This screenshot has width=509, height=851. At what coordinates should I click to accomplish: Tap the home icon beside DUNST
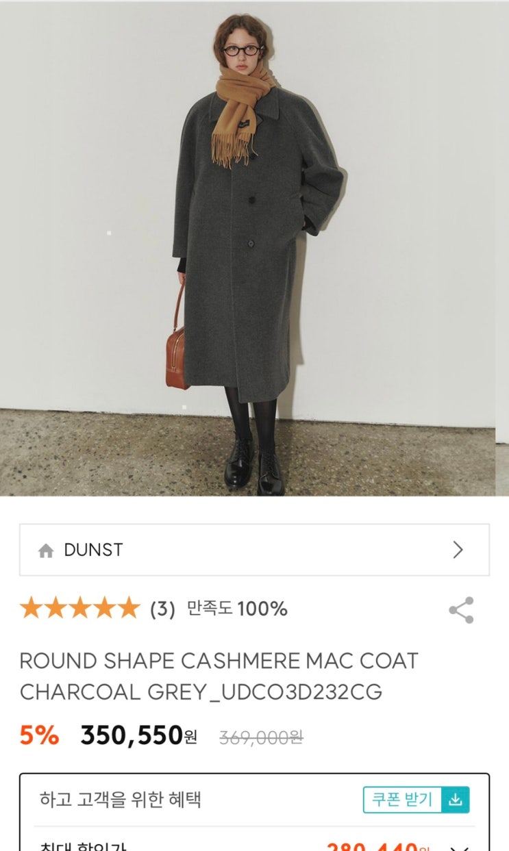click(46, 550)
